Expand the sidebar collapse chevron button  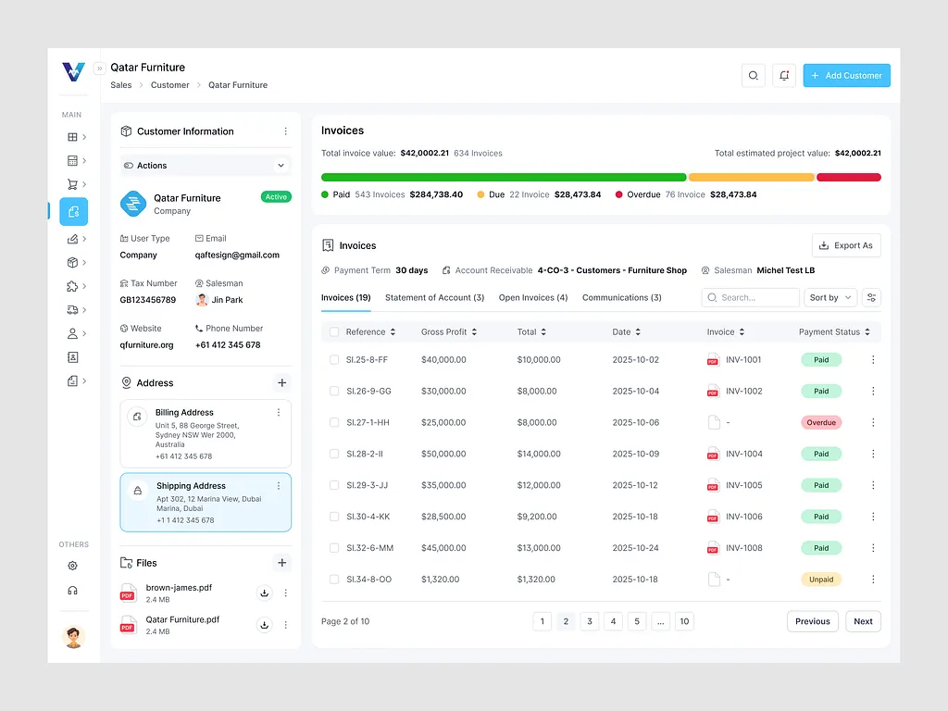click(x=99, y=69)
